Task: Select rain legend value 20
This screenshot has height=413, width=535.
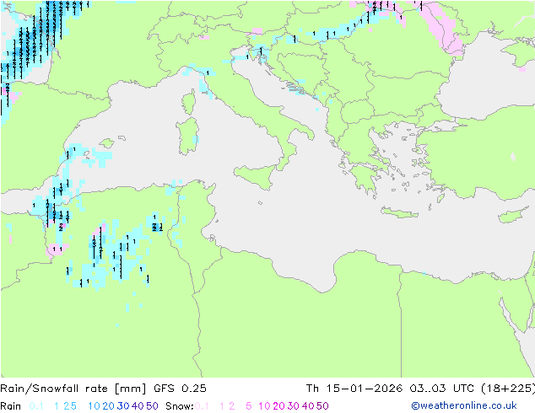Action: [x=108, y=406]
